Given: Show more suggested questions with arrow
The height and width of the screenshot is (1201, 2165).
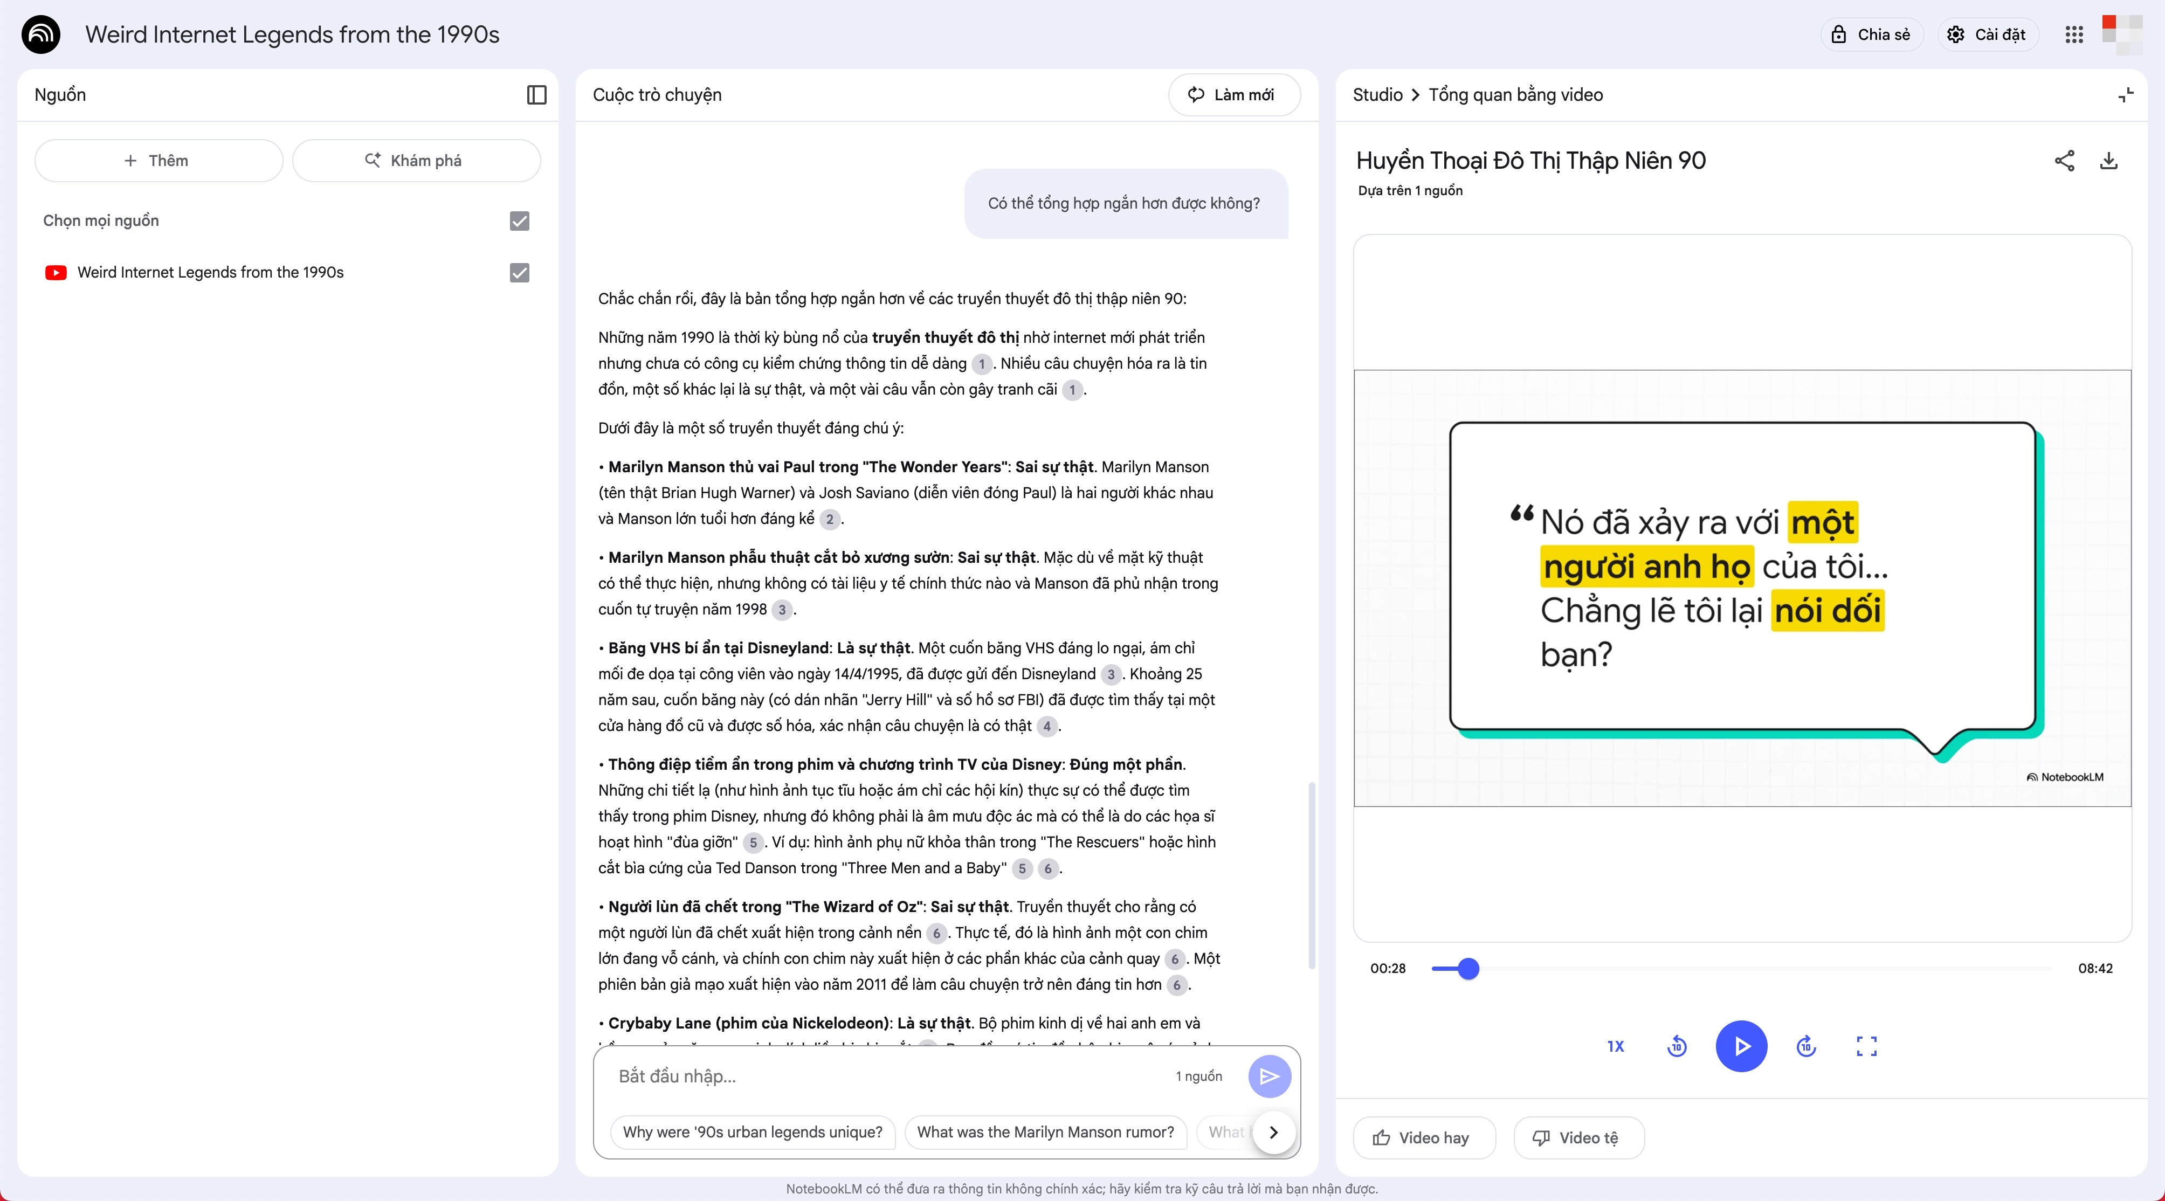Looking at the screenshot, I should [x=1273, y=1132].
